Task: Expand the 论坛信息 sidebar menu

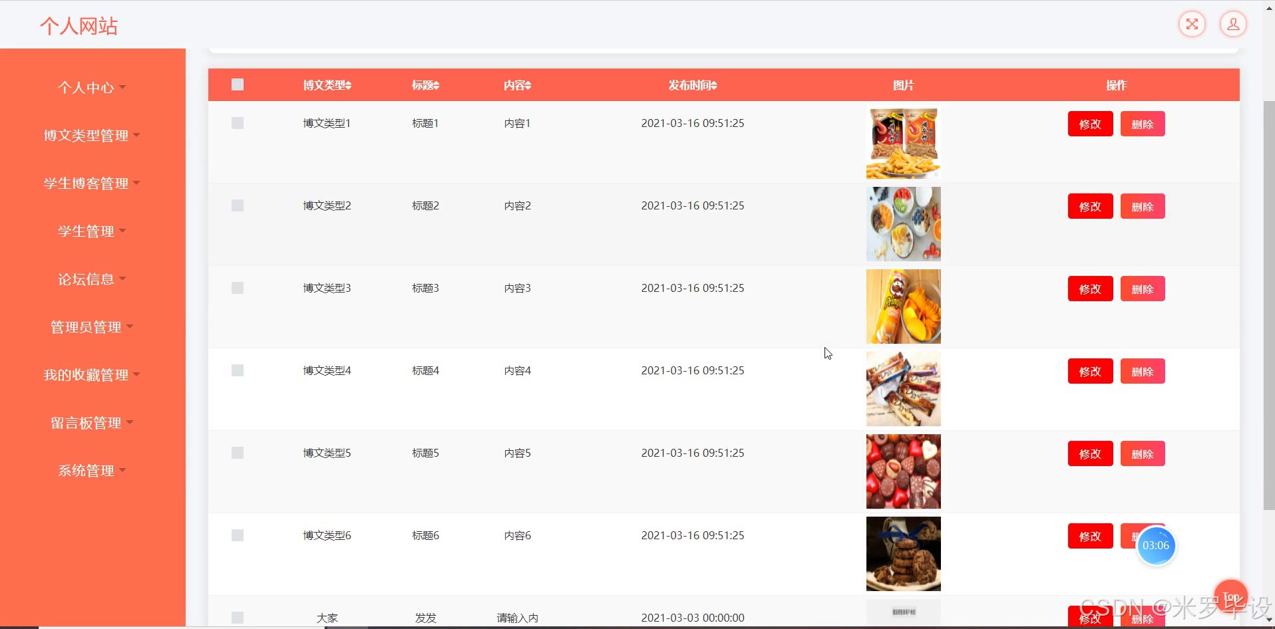Action: [x=92, y=279]
